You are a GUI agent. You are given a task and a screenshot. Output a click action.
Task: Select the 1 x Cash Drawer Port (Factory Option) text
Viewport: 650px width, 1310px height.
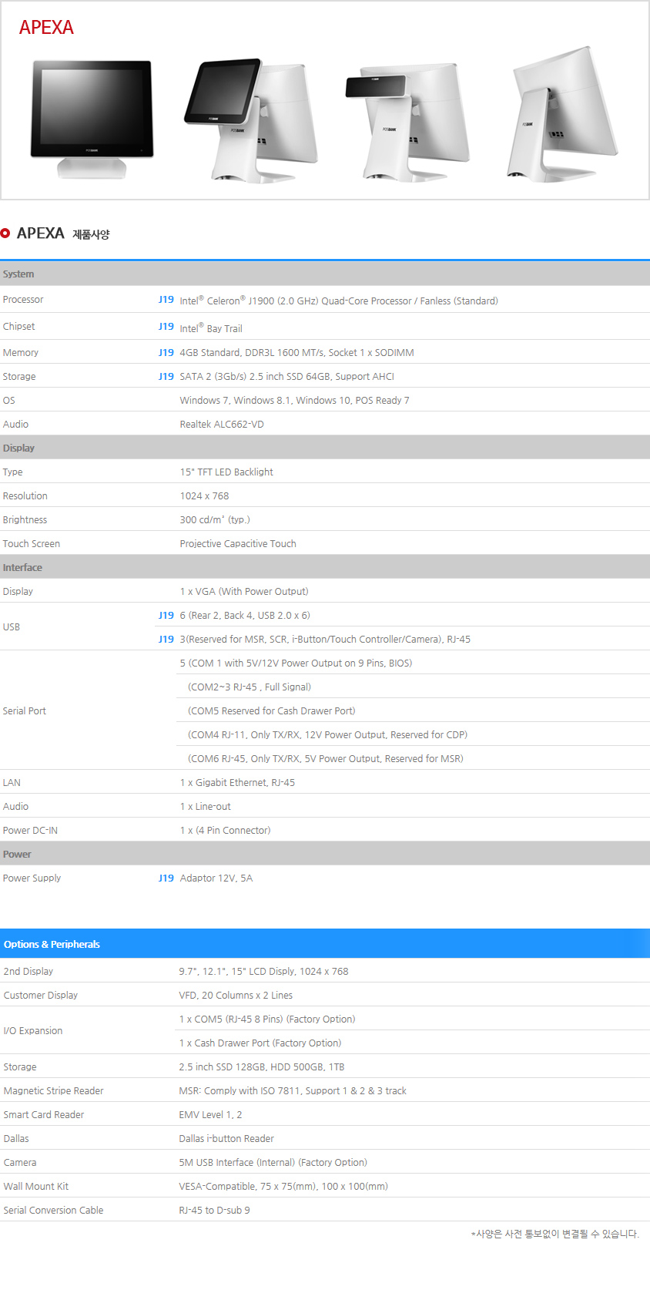(x=260, y=1043)
